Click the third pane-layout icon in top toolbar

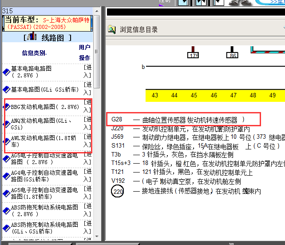(219, 3)
